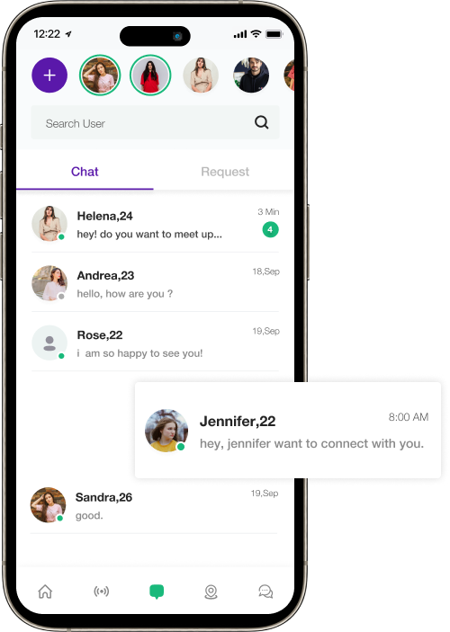
Task: Tap the purple plus add story button
Action: (49, 75)
